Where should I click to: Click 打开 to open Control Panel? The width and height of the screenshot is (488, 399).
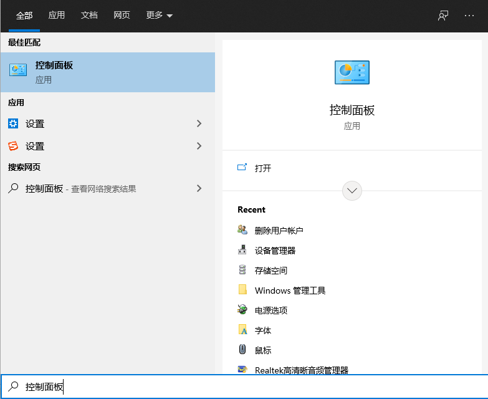coord(262,168)
